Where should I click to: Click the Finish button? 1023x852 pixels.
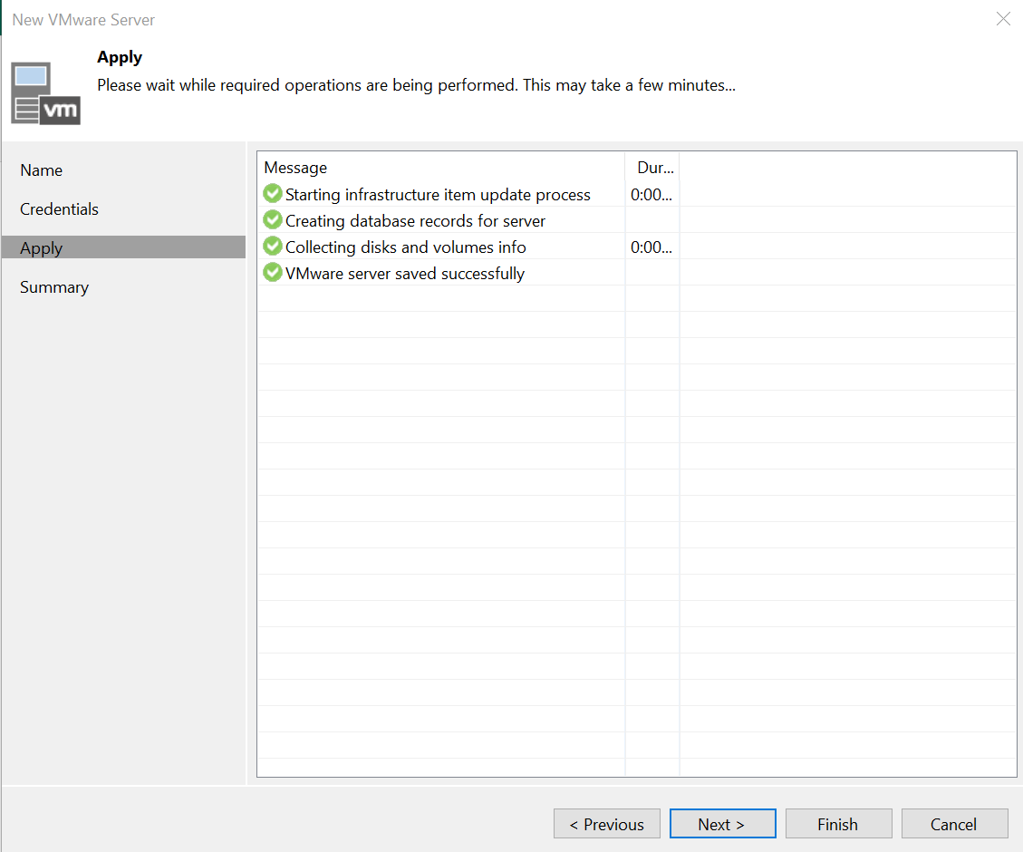point(838,824)
